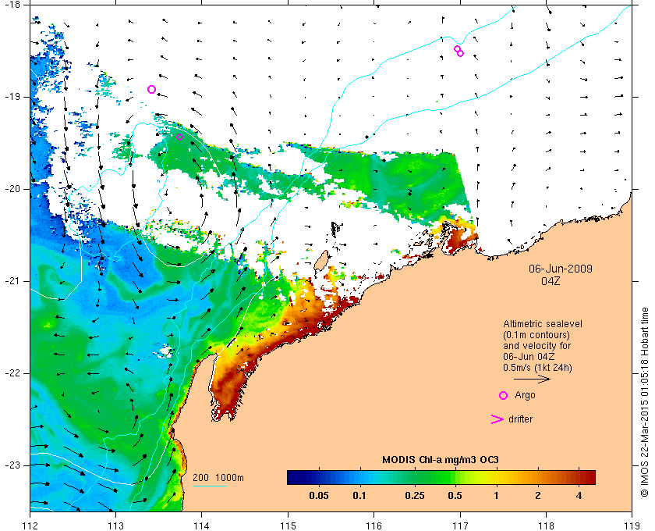
Task: Click the latitude axis label '-20'
Action: 11,189
